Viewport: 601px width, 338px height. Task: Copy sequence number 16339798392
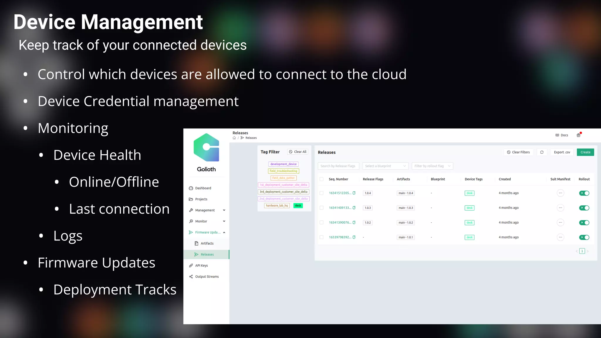click(354, 237)
